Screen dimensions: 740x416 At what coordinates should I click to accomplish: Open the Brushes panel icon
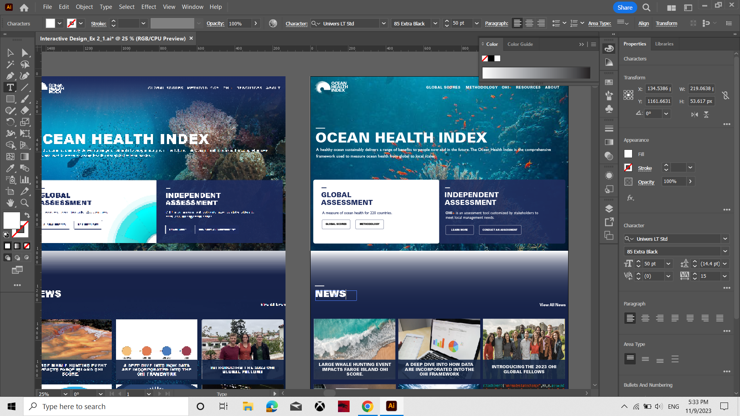(x=609, y=95)
